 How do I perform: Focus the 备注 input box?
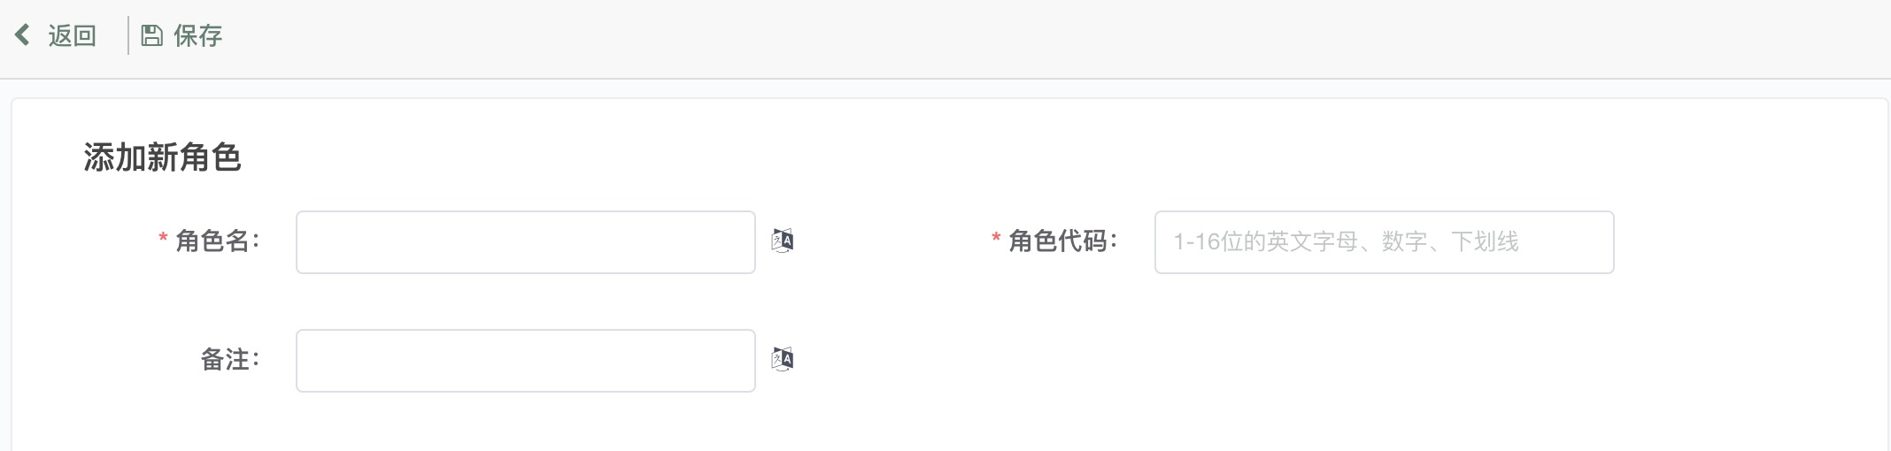coord(526,361)
